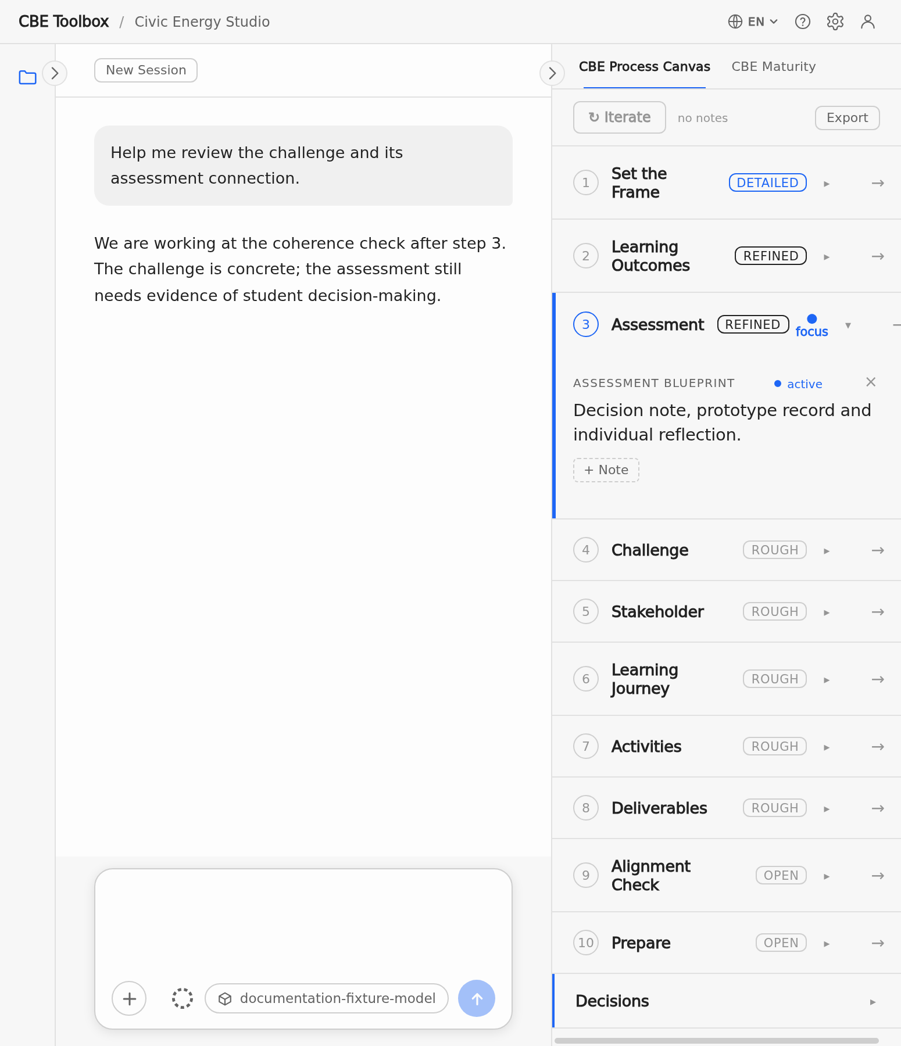Viewport: 901px width, 1046px height.
Task: Go to Learning Outcomes arrow
Action: [x=878, y=256]
